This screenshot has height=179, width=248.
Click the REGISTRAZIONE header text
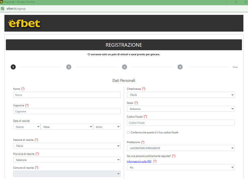click(124, 45)
